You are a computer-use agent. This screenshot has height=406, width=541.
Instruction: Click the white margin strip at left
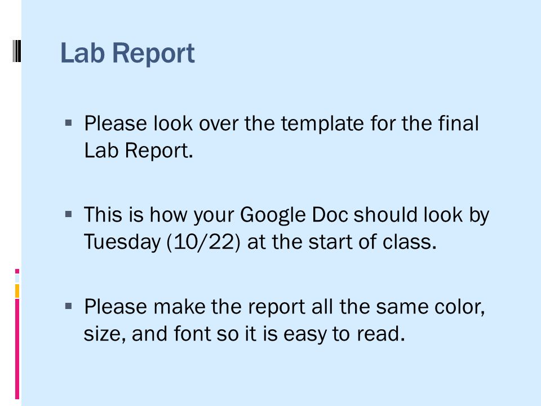(11, 203)
